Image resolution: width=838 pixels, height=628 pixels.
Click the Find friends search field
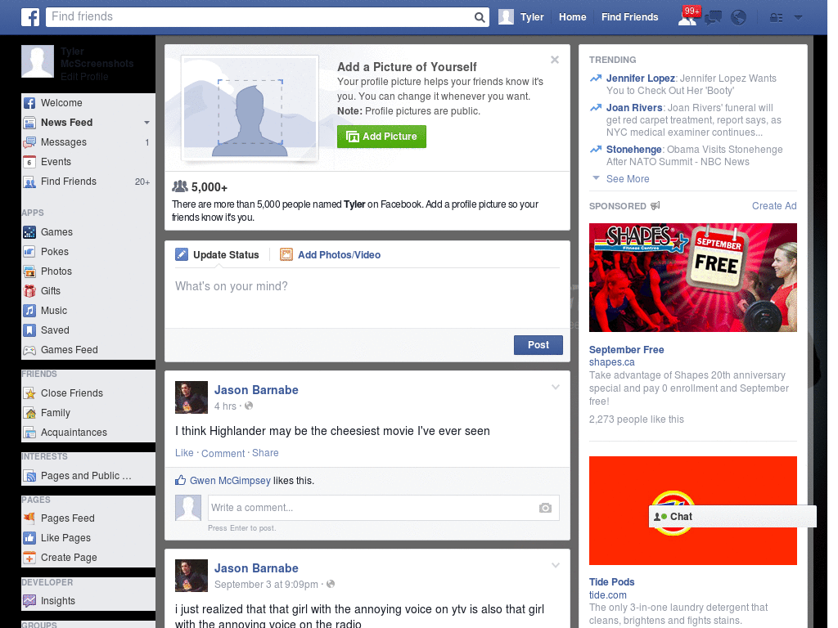(x=260, y=17)
